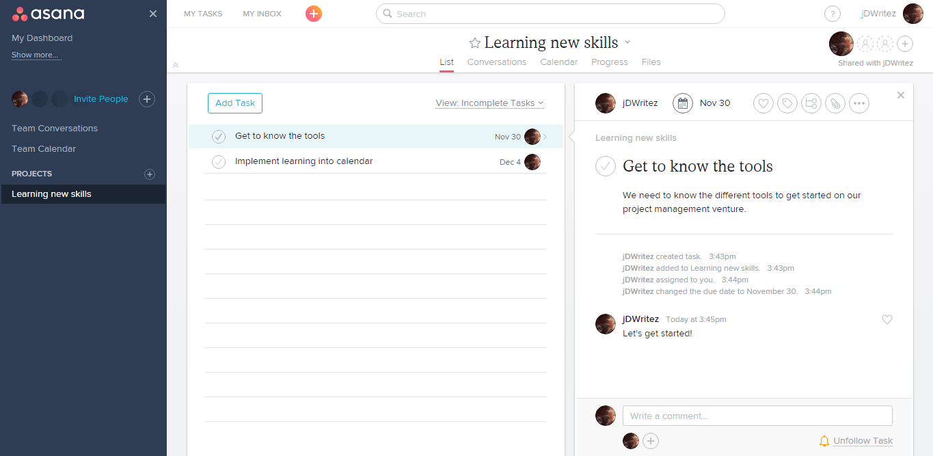Close the task detail pane
This screenshot has width=933, height=456.
[x=901, y=95]
